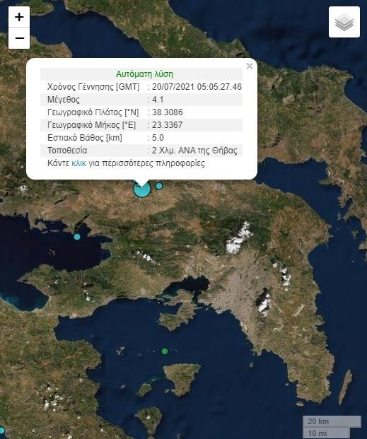Click the location text 2 Χλμ. ΑΝΑ της Θήβας

coord(194,151)
